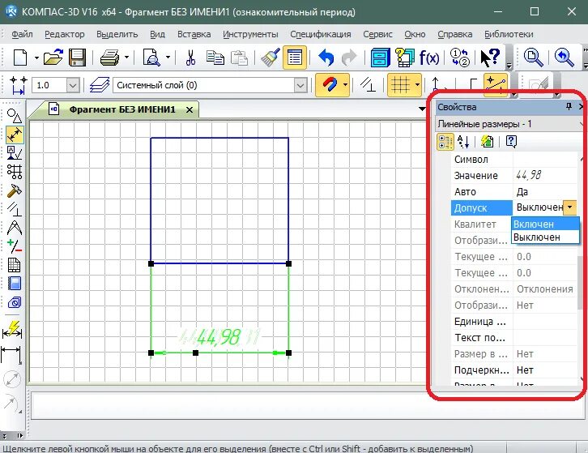Select the Geometry tools icon in the left panel
This screenshot has height=453, width=588.
tap(15, 116)
